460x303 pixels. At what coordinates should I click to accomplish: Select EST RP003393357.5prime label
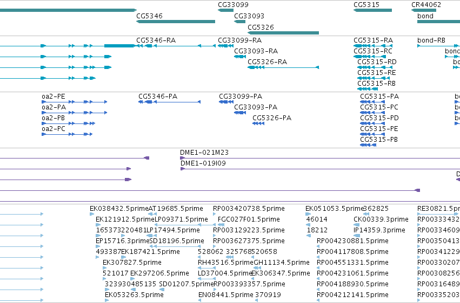click(x=249, y=284)
